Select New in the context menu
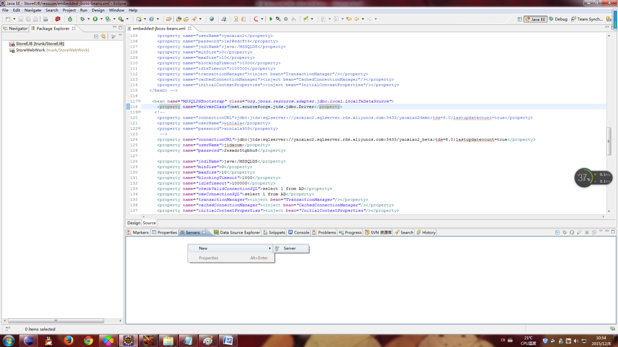This screenshot has height=347, width=618. (x=231, y=248)
